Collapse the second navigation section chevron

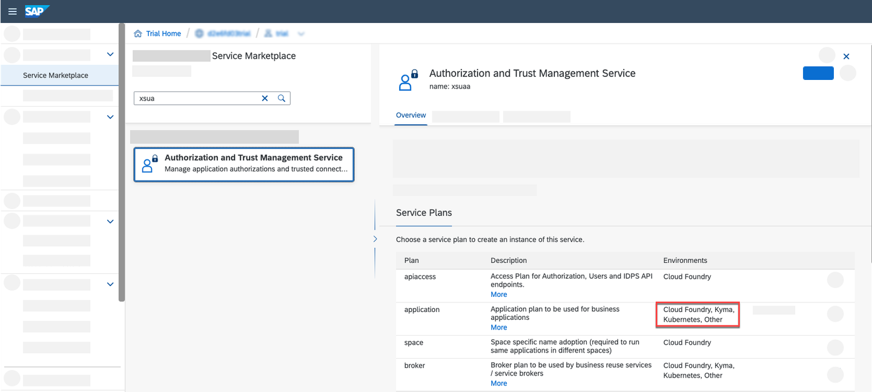(110, 117)
